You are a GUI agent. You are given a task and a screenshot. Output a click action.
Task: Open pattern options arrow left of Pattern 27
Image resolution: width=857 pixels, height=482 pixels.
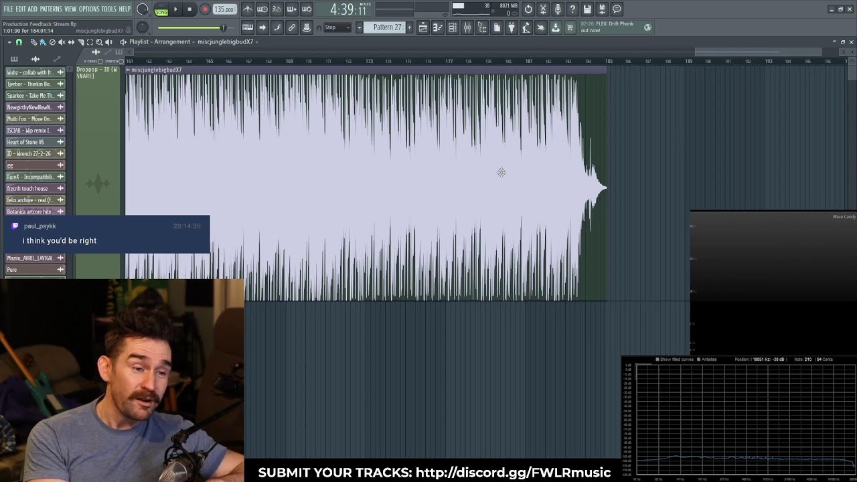[x=360, y=27]
